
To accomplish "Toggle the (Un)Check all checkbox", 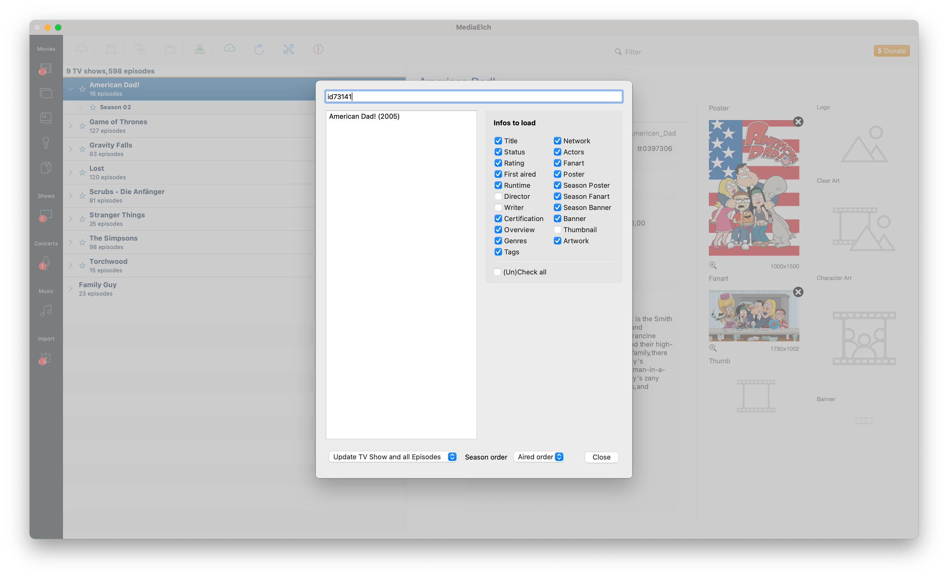I will tap(498, 272).
